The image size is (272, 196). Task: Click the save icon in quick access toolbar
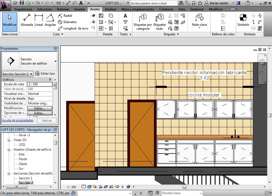22,3
